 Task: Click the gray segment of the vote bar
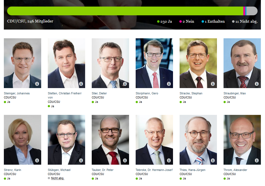(252, 11)
